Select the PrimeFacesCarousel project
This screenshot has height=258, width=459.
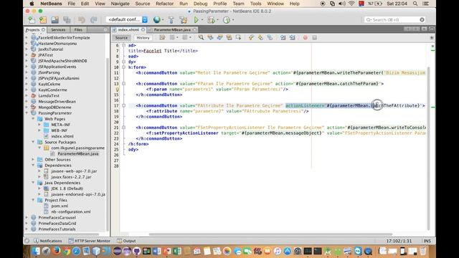pos(57,218)
